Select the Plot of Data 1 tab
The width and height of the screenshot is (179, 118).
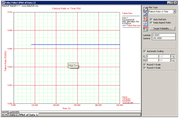click(29, 115)
